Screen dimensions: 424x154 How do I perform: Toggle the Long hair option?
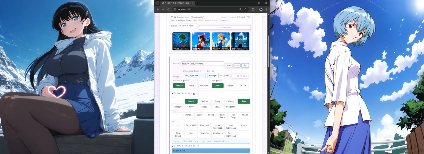(218, 101)
